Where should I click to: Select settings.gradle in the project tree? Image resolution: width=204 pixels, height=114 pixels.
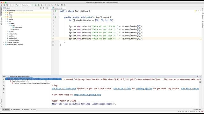click(x=13, y=40)
